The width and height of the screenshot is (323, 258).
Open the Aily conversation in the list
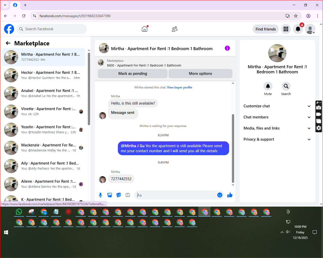point(44,166)
